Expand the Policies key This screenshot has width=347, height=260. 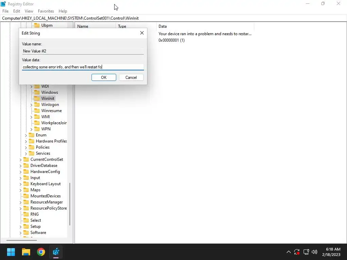click(26, 148)
